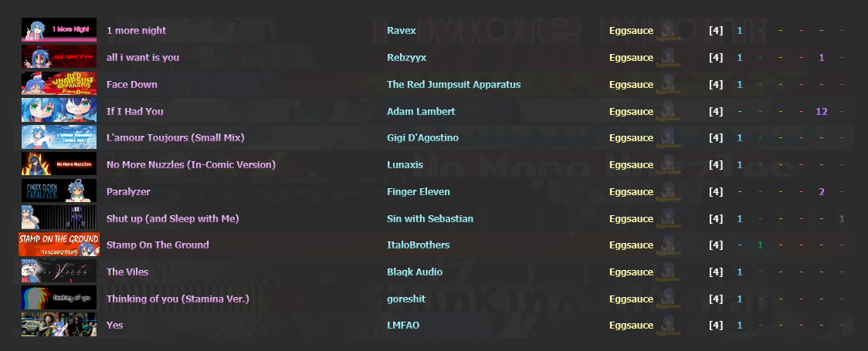Open the 1 more night banner thumbnail
This screenshot has width=868, height=351.
click(59, 30)
